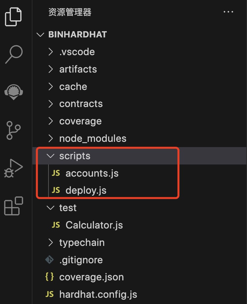Viewport: 247px width, 304px height.
Task: Open the Explorer view in activity bar
Action: (x=14, y=16)
